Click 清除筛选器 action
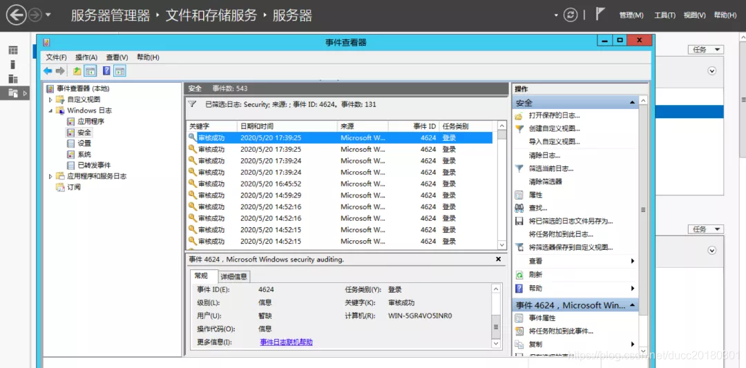This screenshot has width=746, height=368. [x=545, y=182]
